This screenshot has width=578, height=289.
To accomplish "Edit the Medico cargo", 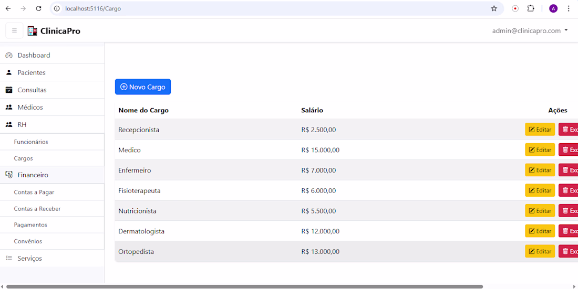I will (540, 150).
